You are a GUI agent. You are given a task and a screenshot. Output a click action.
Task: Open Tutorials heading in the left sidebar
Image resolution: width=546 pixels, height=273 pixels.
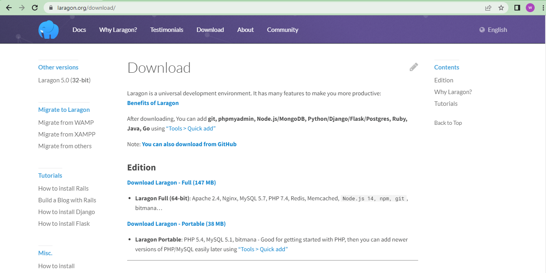[x=50, y=176]
